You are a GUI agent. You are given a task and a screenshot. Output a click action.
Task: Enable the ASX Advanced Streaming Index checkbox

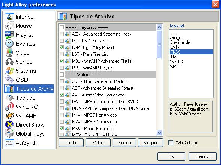coord(62,34)
